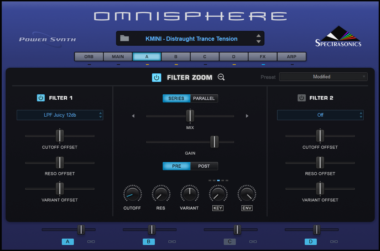Switch to the ORB tab

[89, 57]
